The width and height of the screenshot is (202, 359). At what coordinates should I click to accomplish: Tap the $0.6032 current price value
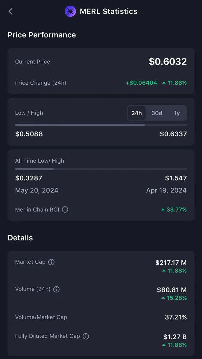tap(168, 62)
